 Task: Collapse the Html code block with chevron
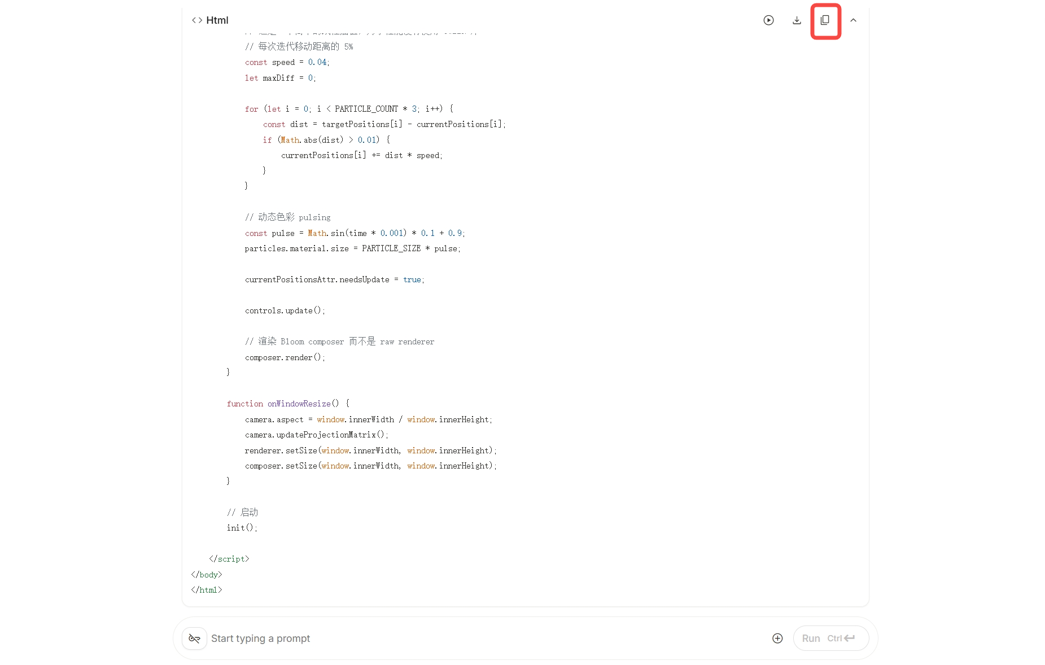click(x=853, y=20)
